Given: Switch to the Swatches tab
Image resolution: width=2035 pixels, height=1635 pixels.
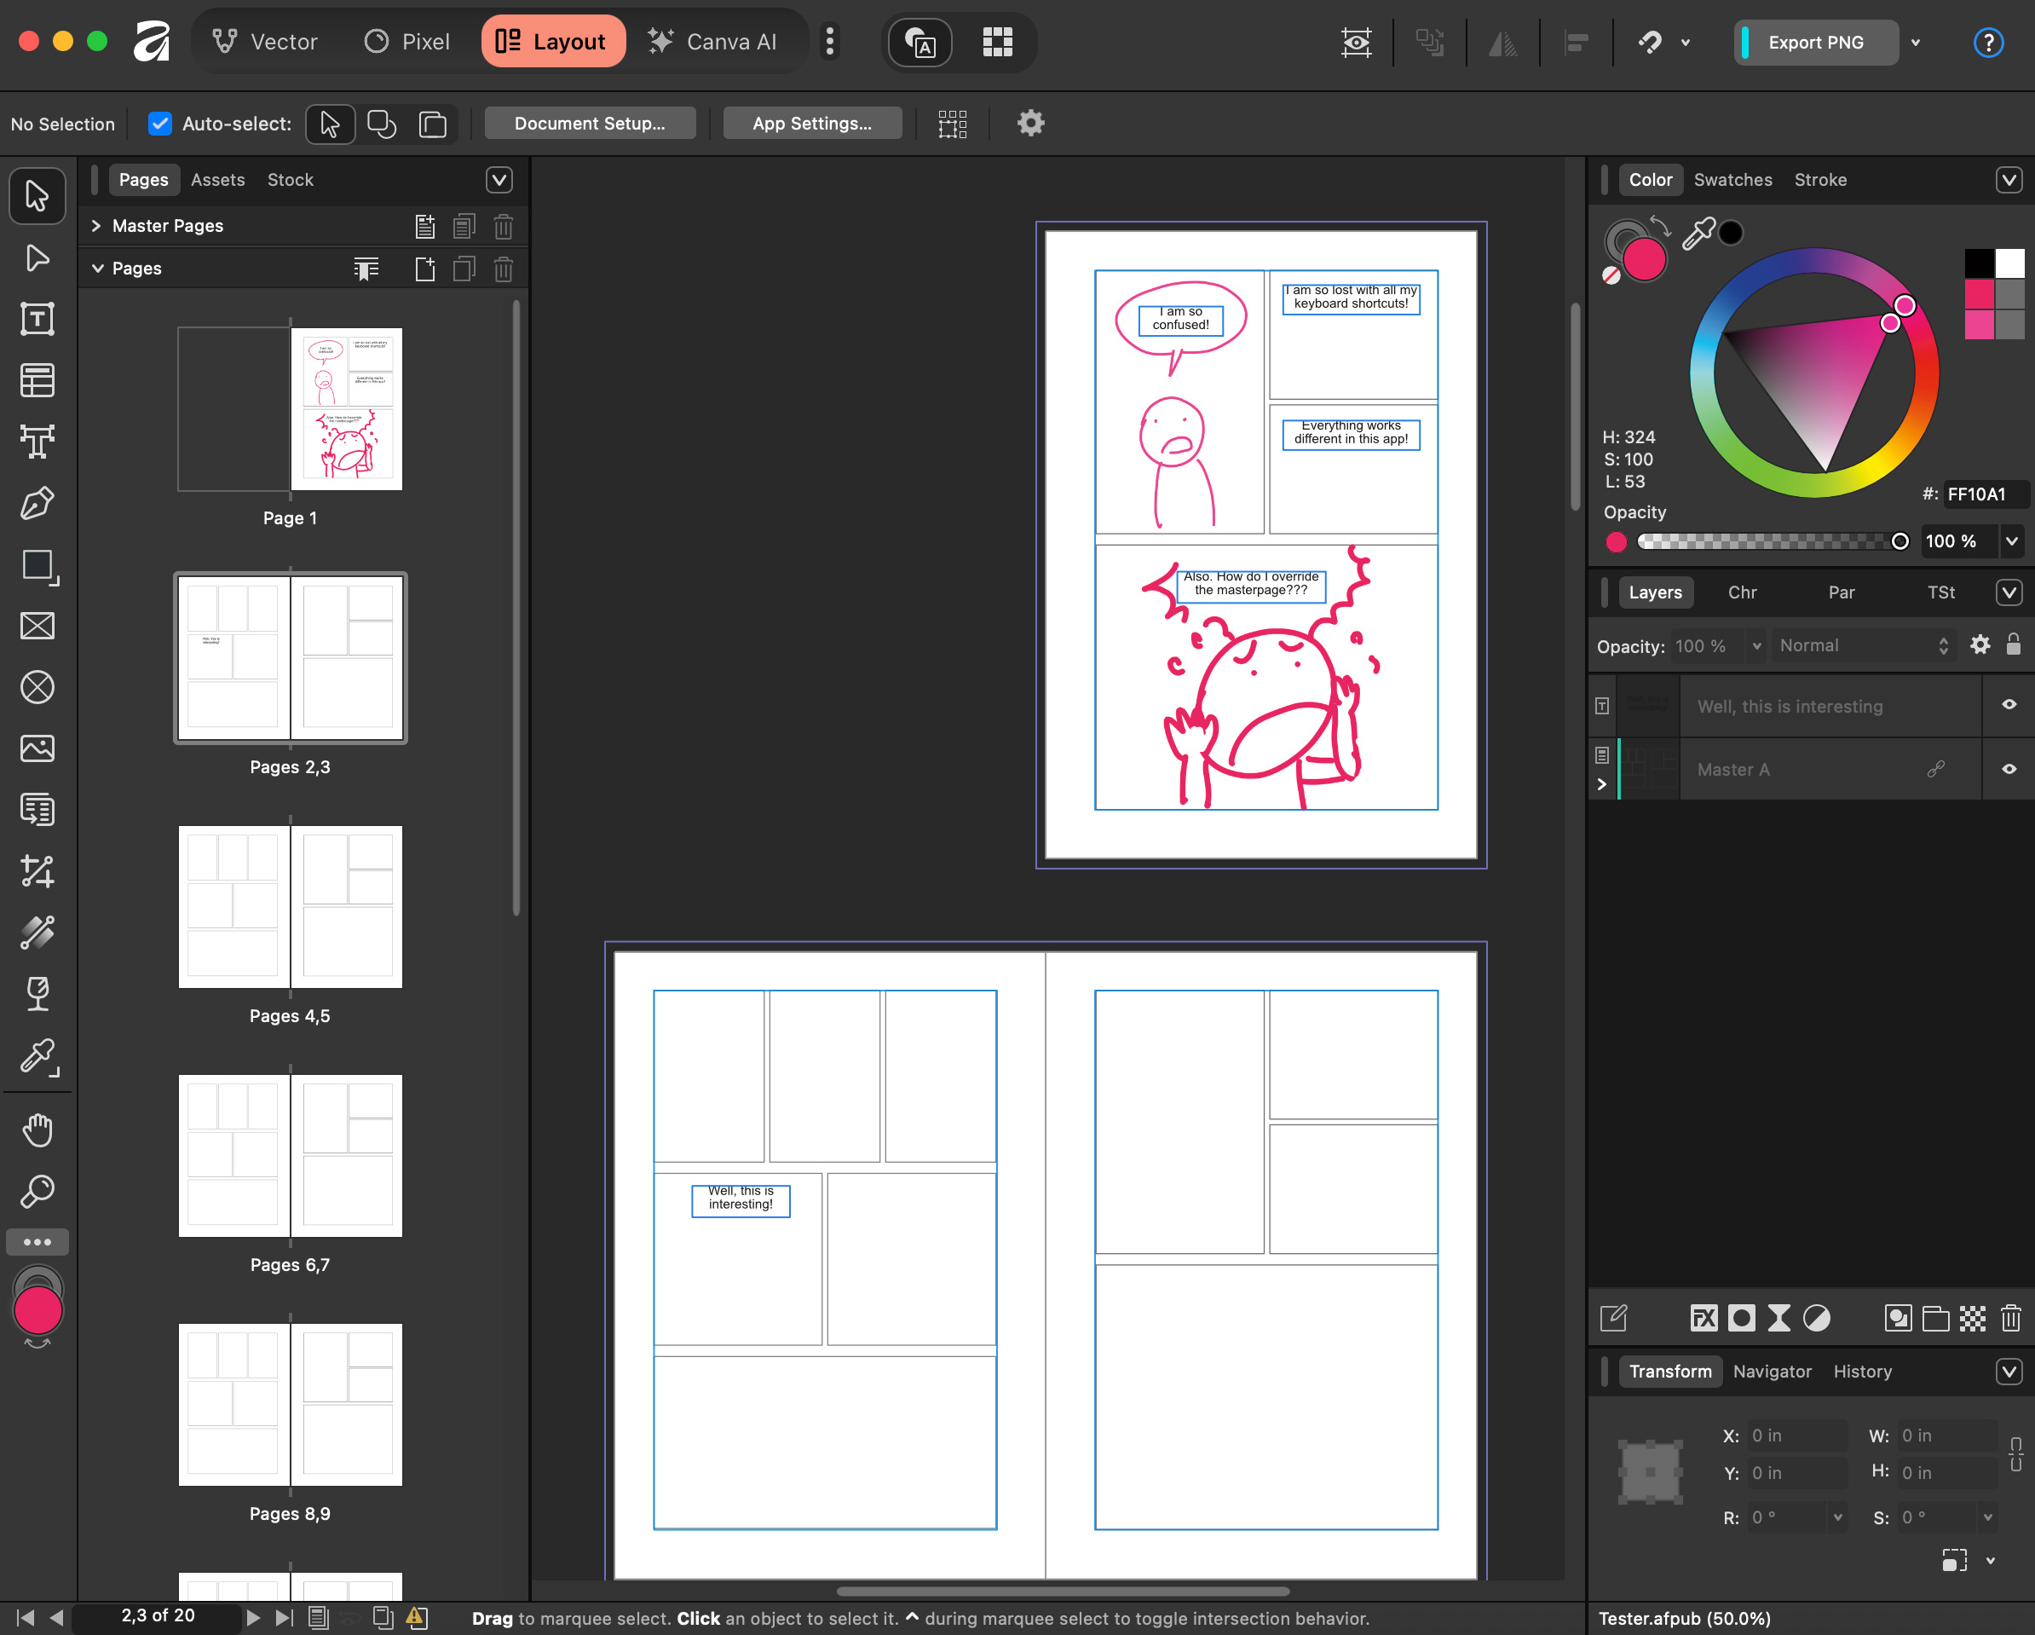Looking at the screenshot, I should pos(1732,179).
